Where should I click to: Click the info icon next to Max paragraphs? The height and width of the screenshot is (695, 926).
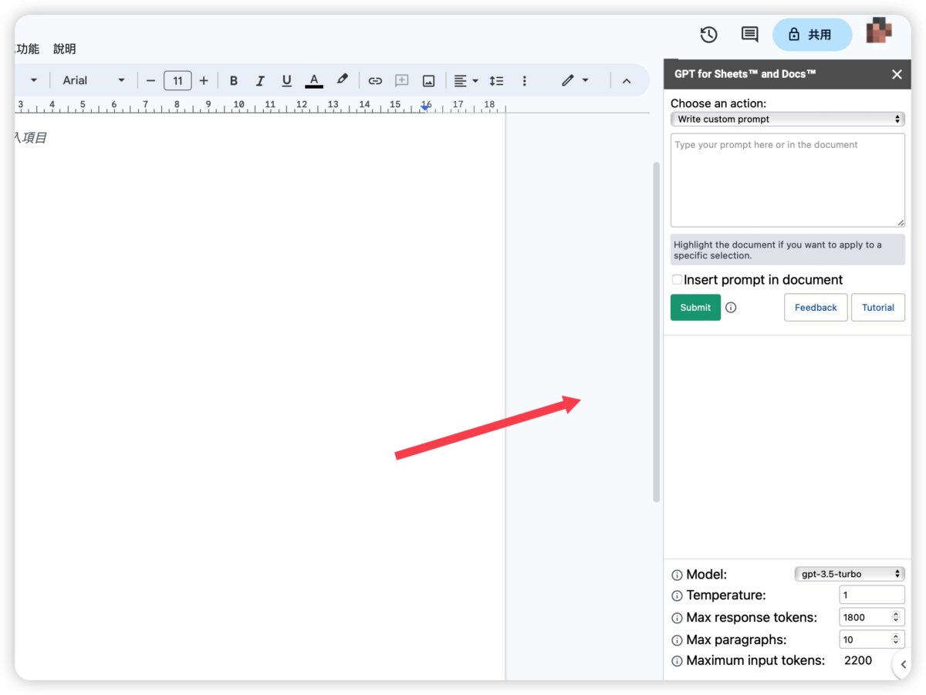(x=677, y=640)
